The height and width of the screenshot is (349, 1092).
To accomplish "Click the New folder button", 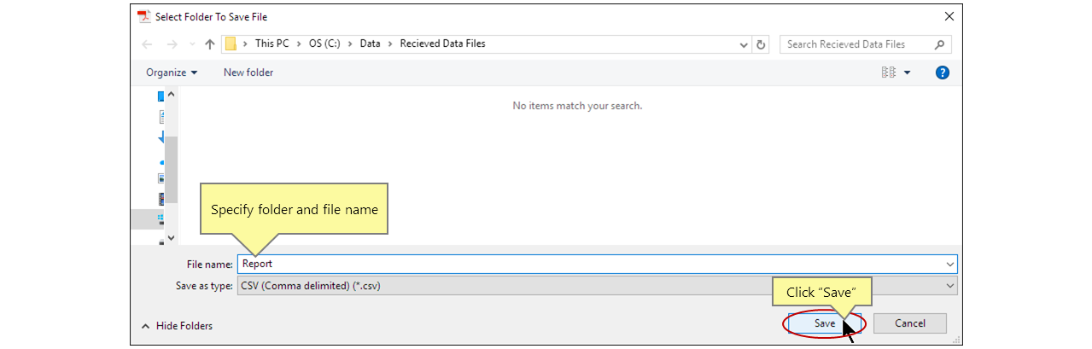I will (x=248, y=73).
